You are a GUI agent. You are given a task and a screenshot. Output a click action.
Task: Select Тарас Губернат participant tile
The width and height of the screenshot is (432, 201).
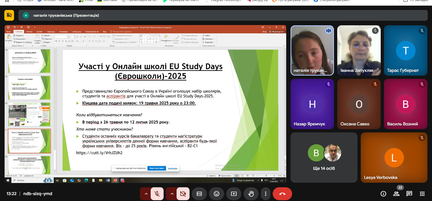[406, 50]
